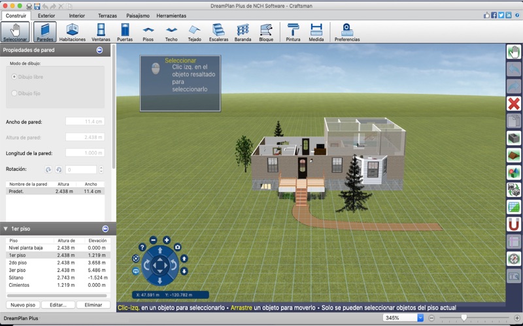Click the gray block view icon in sidebar
Viewport: 523px width, 326px height.
point(514,138)
